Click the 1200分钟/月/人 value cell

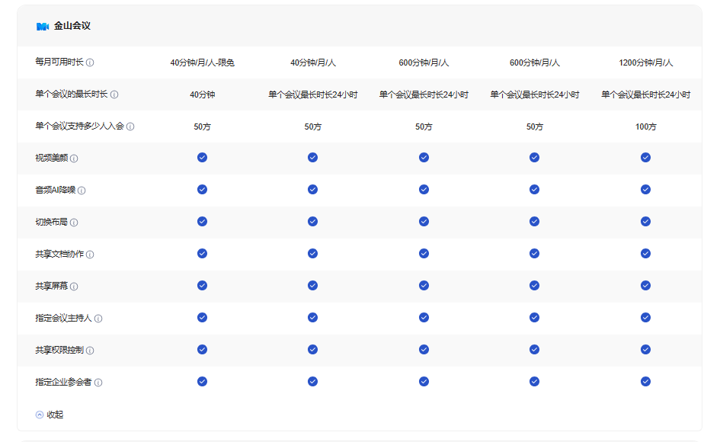645,62
